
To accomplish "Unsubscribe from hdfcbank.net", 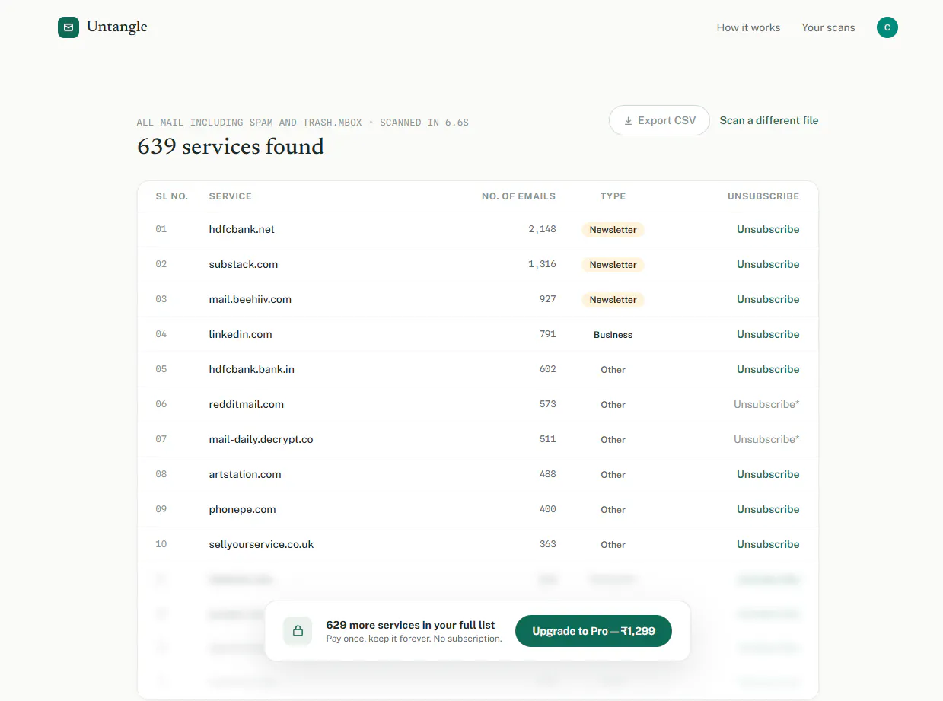I will 768,229.
